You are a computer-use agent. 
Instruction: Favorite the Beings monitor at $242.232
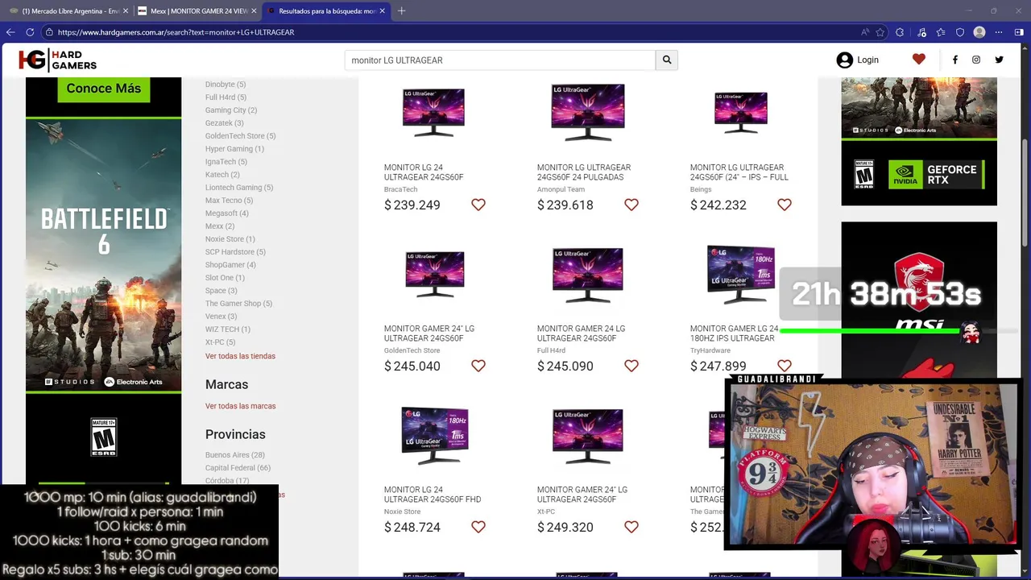click(785, 205)
